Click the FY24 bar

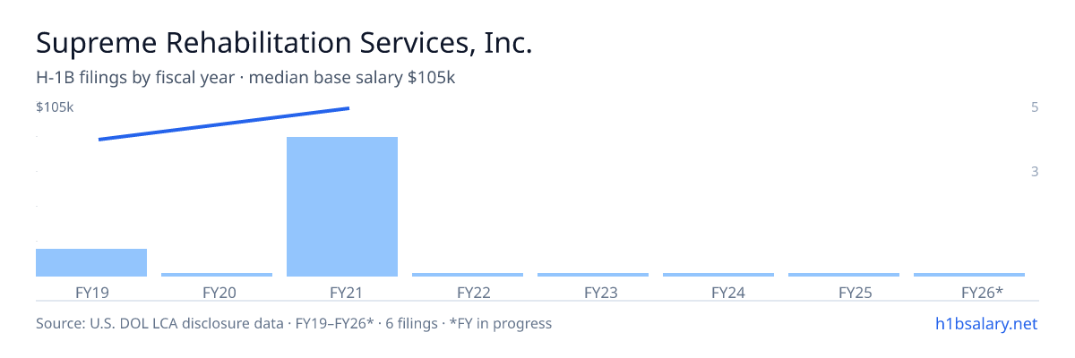[x=718, y=275]
